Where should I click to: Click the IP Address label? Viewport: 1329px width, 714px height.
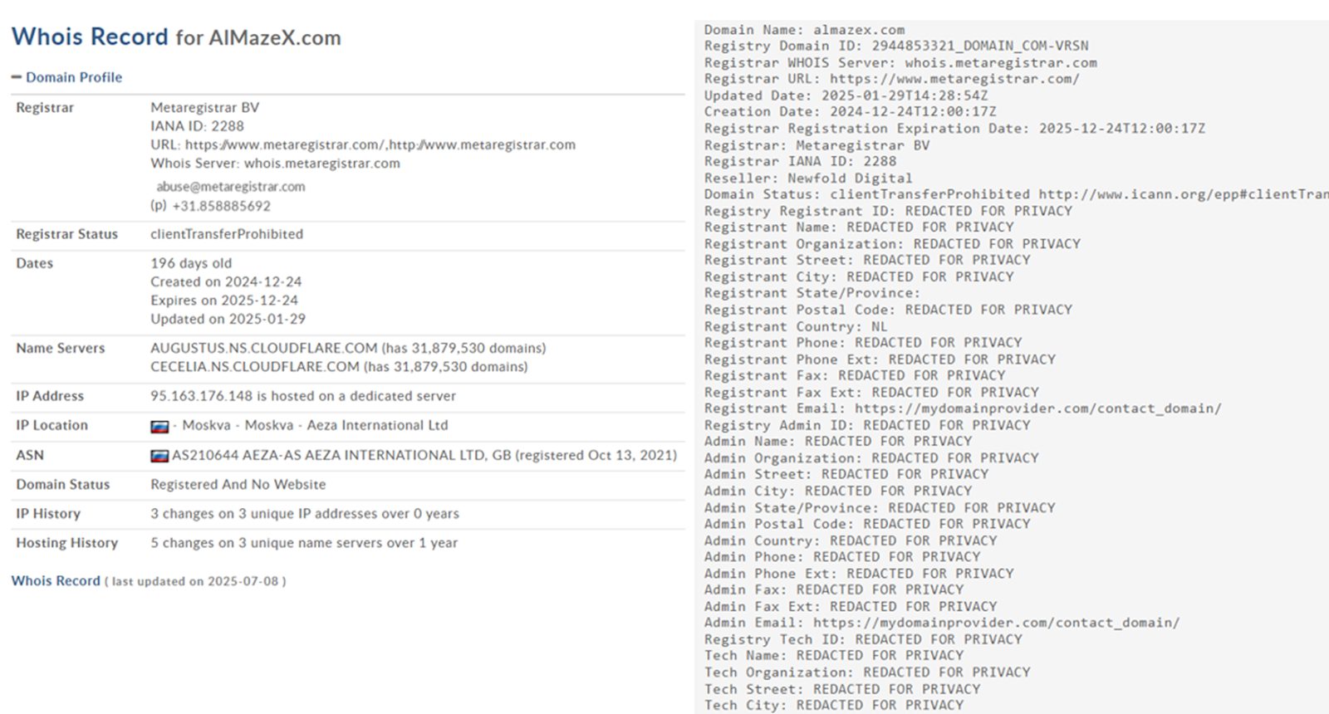click(50, 396)
